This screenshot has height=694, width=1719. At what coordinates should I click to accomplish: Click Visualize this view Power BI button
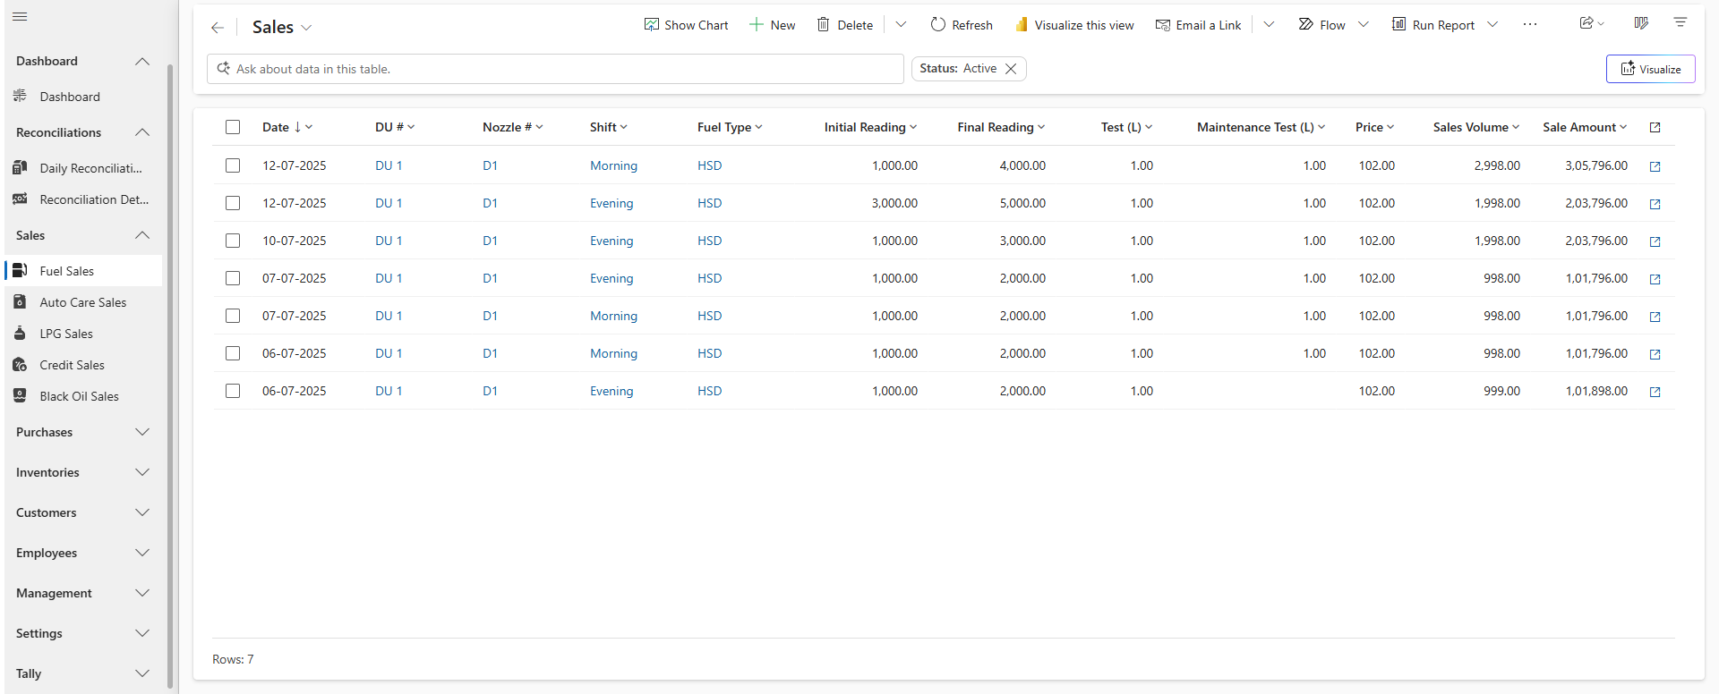1074,25
